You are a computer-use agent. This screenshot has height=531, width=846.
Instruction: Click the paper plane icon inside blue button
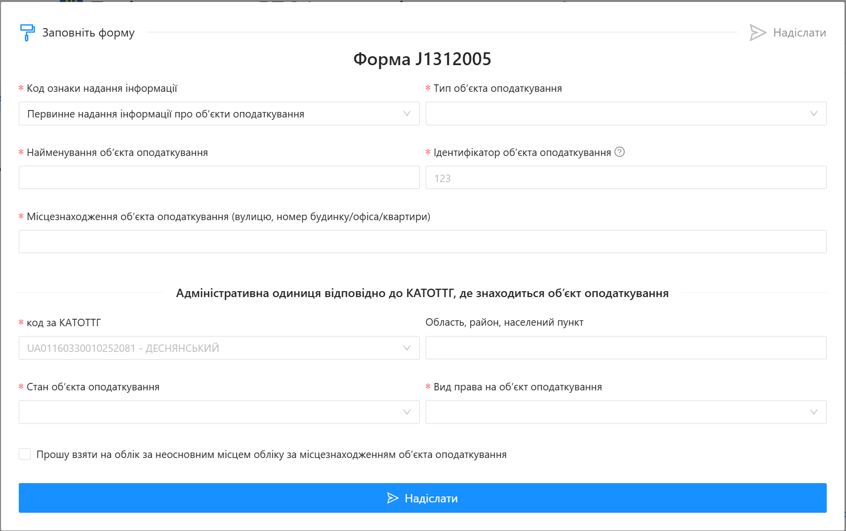[393, 498]
